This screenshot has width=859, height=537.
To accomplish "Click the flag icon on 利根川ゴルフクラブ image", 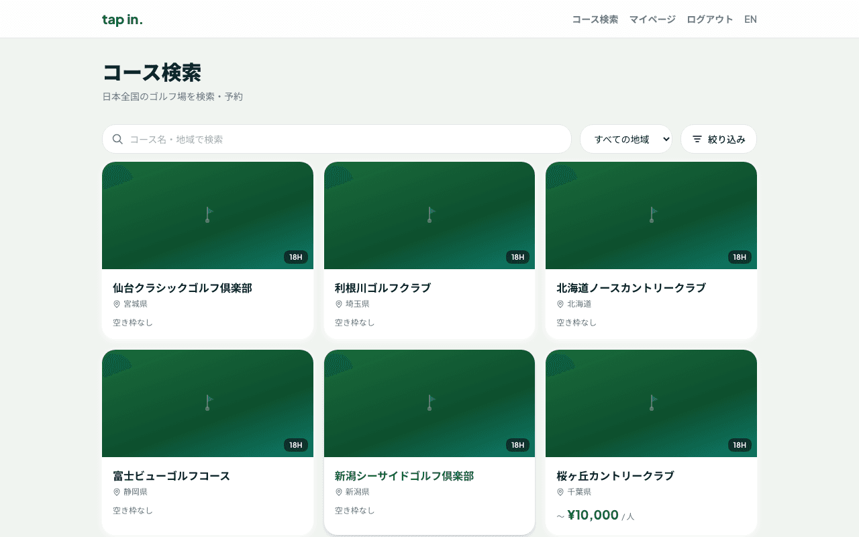I will [429, 213].
